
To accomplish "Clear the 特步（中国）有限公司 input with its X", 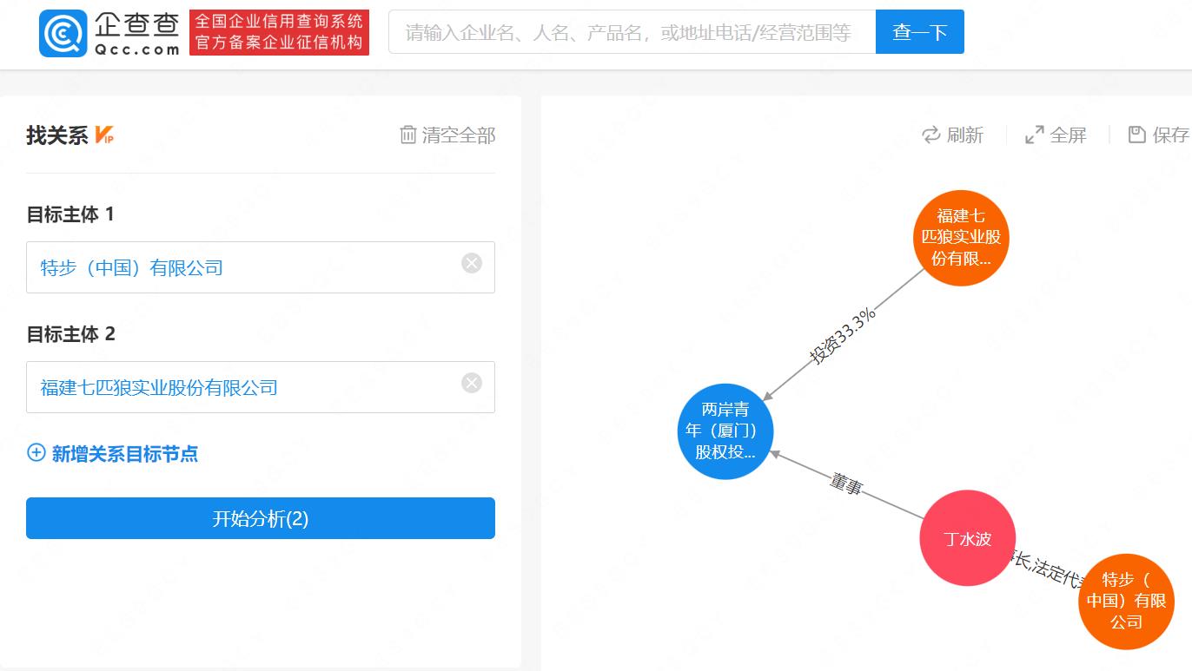I will click(x=472, y=263).
